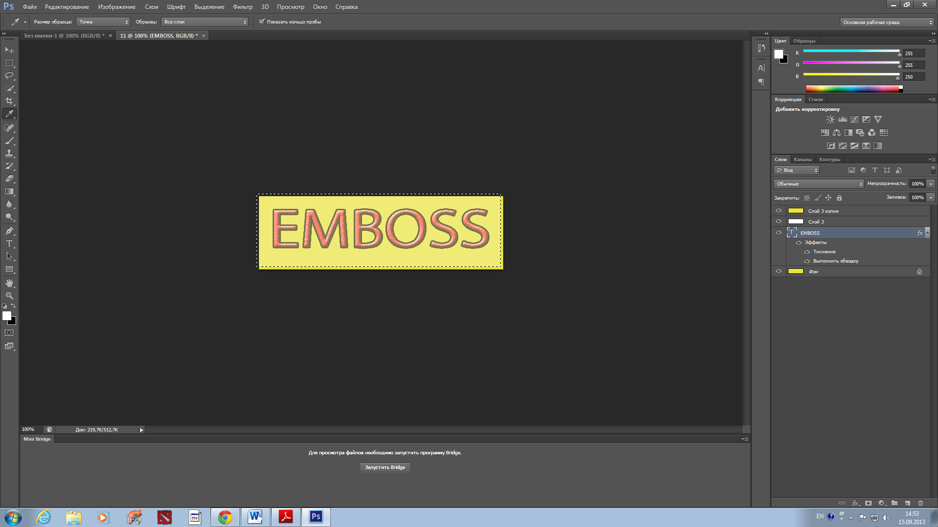
Task: Switch to 'Образцы' swatches tab
Action: (x=804, y=41)
